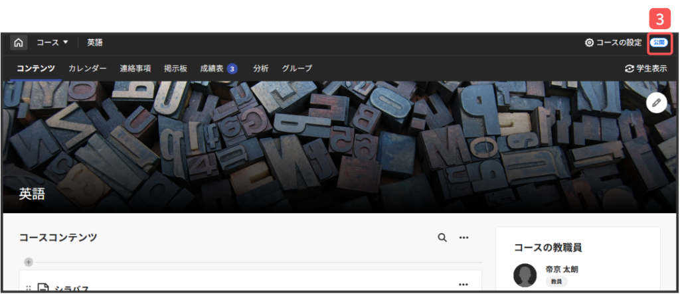Search course content with magnifier icon

[x=442, y=238]
